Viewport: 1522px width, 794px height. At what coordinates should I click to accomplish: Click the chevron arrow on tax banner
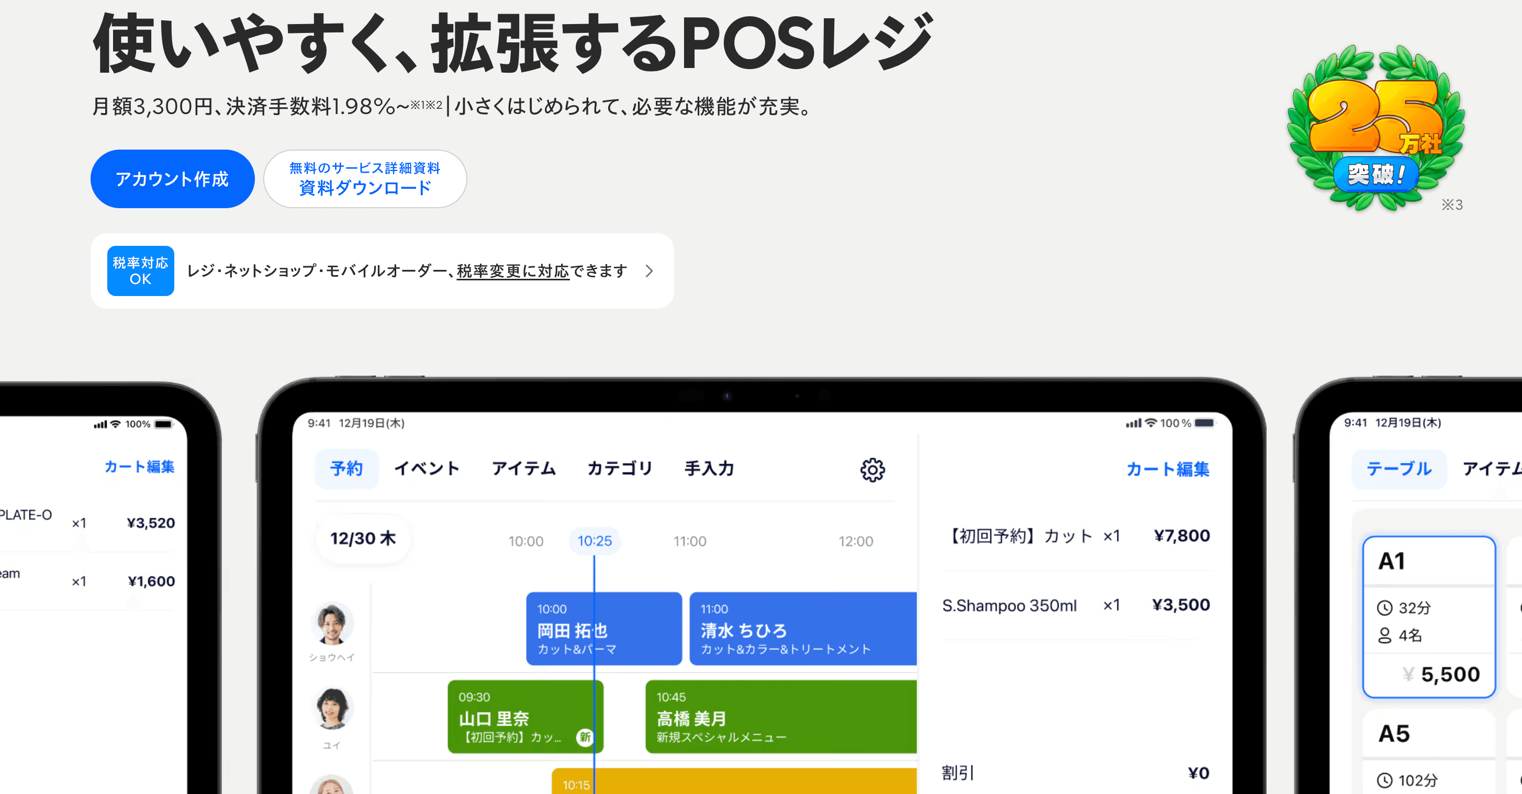pos(650,271)
